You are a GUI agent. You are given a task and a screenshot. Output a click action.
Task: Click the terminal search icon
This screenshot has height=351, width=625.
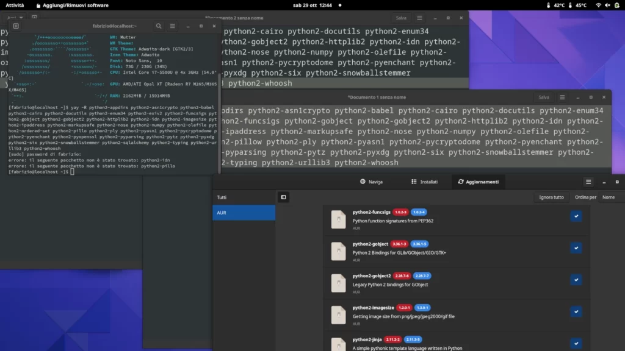click(x=159, y=26)
